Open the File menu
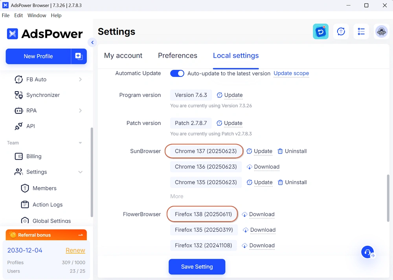 coord(6,16)
